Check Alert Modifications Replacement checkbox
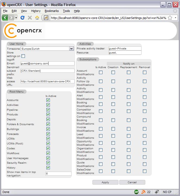Screen dimensions: 180x196 (128, 97)
